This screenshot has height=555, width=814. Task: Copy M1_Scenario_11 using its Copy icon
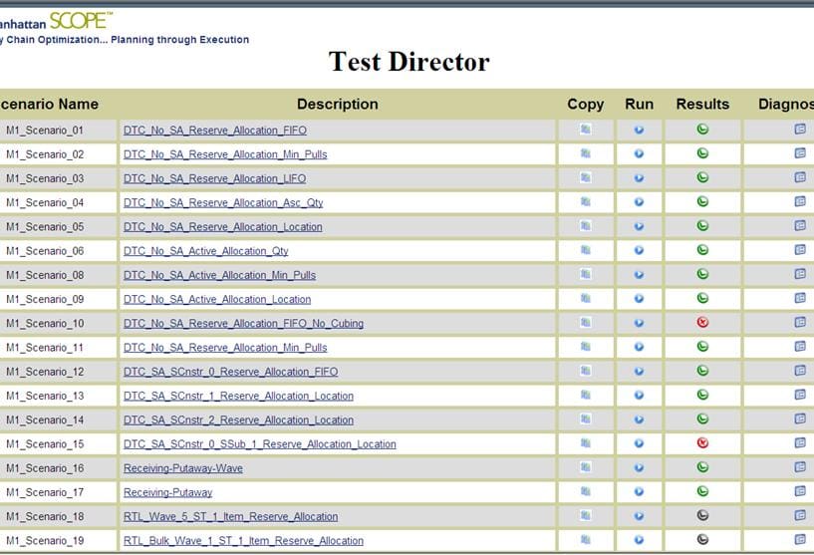click(586, 347)
